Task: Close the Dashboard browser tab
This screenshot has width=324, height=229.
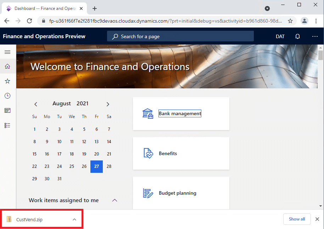Action: tap(81, 8)
